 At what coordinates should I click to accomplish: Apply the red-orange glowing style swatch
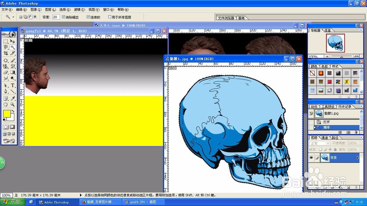click(321, 73)
